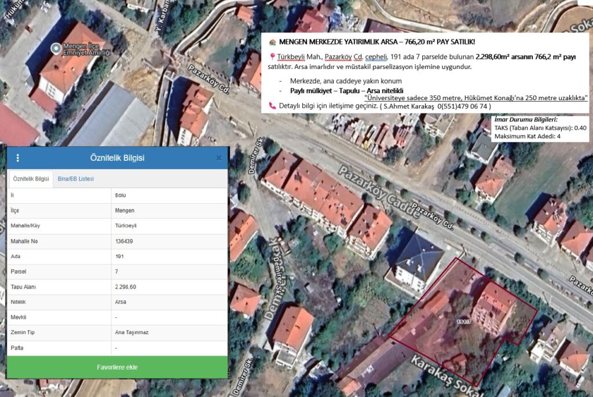Open the three-dot menu in Öznitelik Bilgisi

point(18,158)
